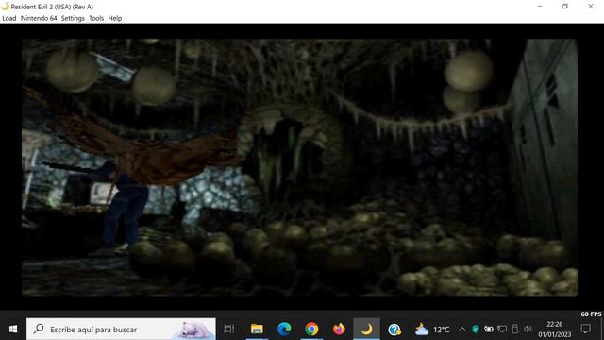
Task: Click the search magnifier icon
Action: [x=39, y=330]
